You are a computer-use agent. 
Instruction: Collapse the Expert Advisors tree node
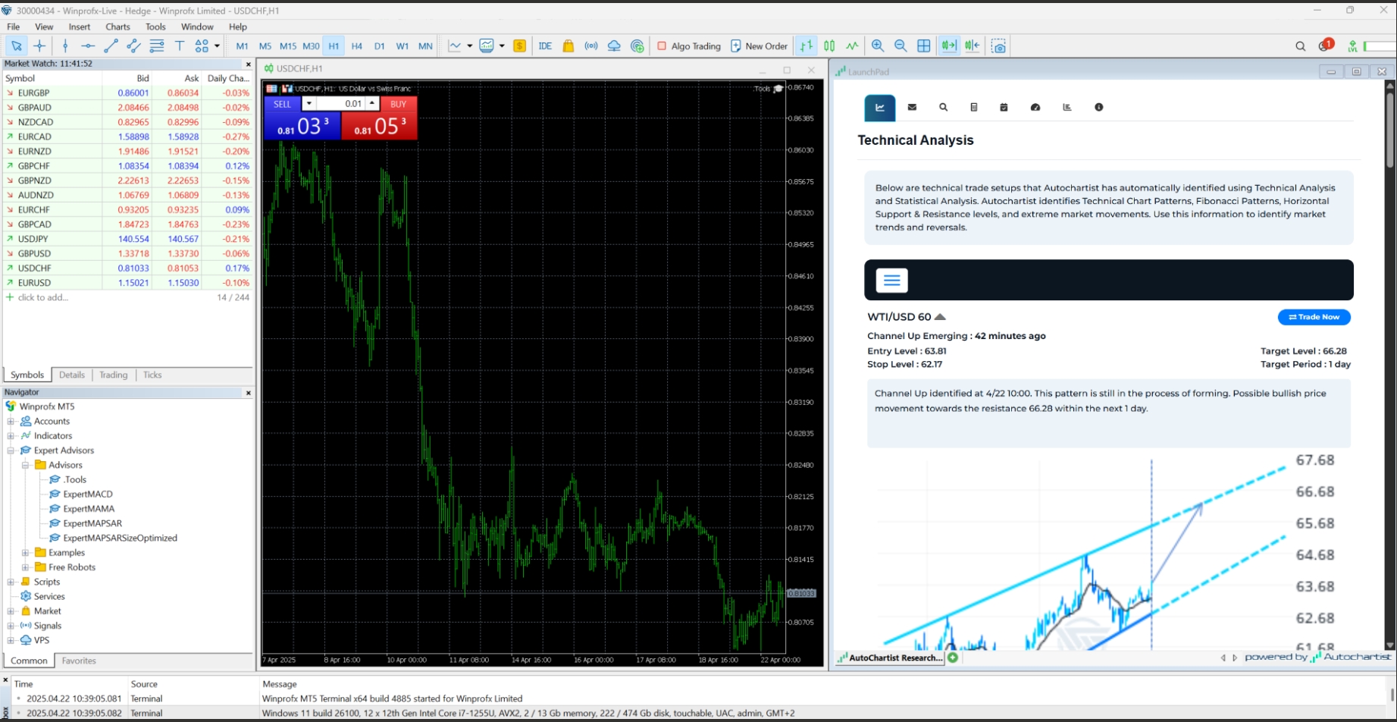[x=11, y=450]
